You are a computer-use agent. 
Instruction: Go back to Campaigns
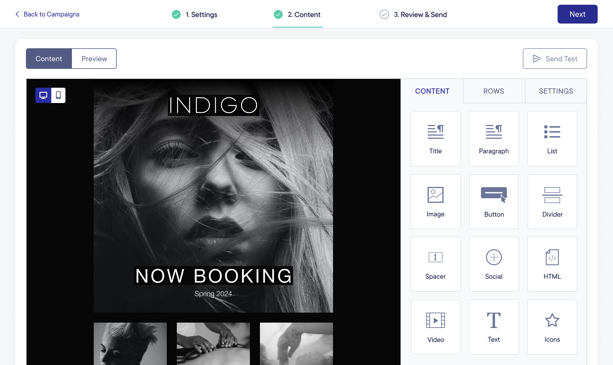tap(47, 14)
